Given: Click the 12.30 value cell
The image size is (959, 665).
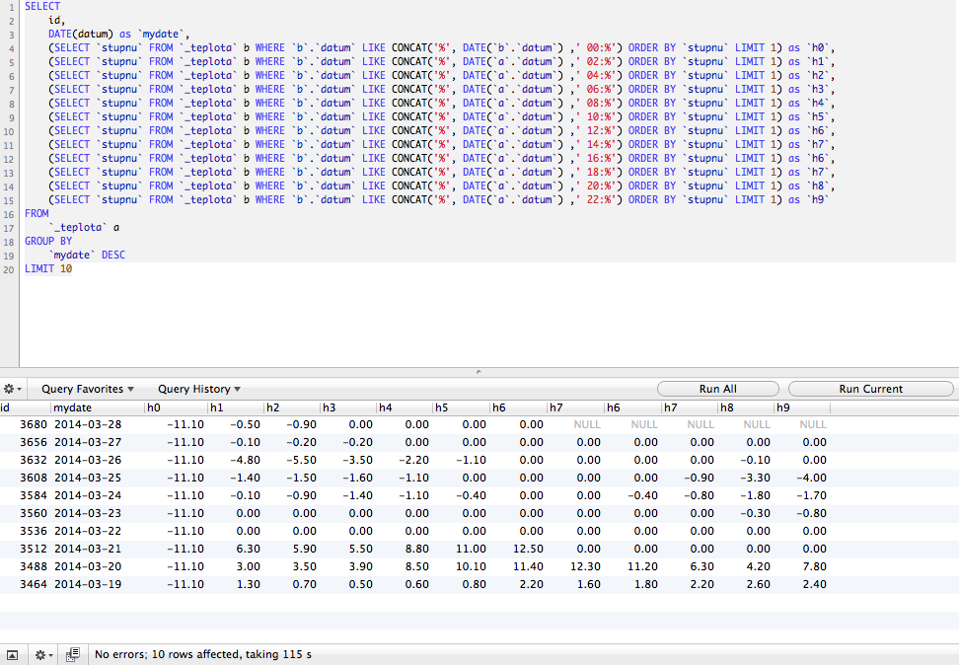Looking at the screenshot, I should pos(585,566).
